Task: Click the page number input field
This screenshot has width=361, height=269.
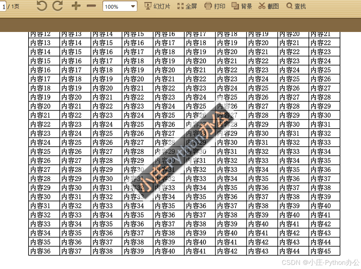Action: (3, 6)
